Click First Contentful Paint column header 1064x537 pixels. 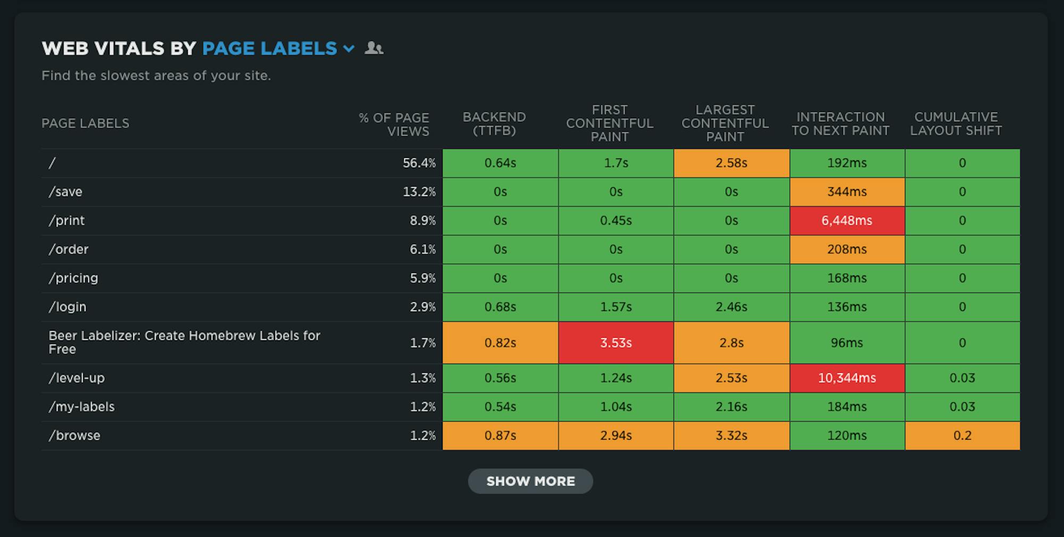click(610, 123)
